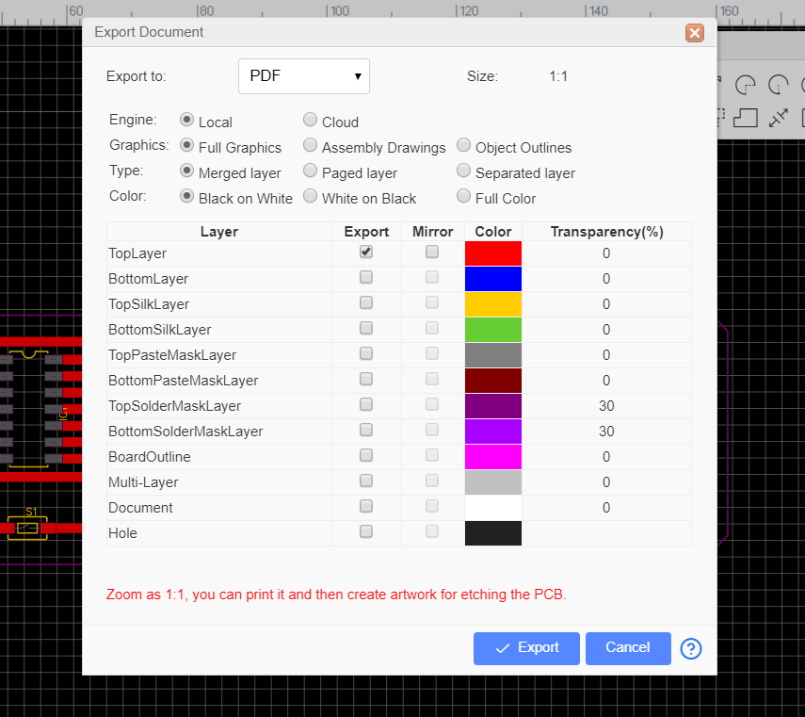Viewport: 805px width, 717px height.
Task: Click the Transparency(%) column header
Action: coord(607,232)
